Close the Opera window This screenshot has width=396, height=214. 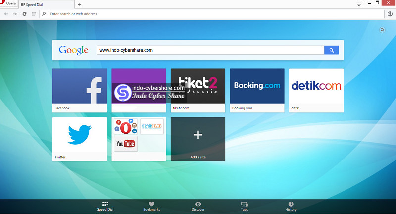(x=389, y=3)
